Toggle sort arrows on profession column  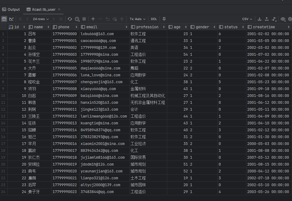pyautogui.click(x=164, y=27)
